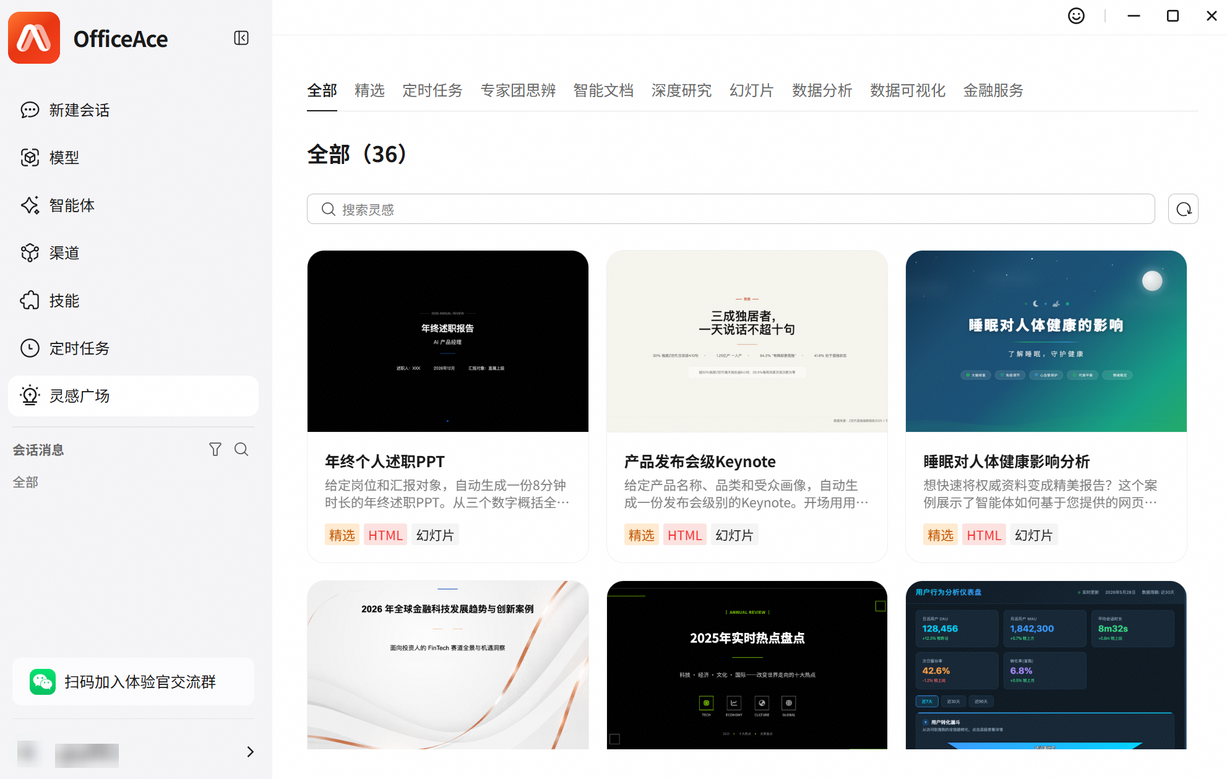Image resolution: width=1227 pixels, height=779 pixels.
Task: Open the 年终述职报告 thumbnail
Action: pos(447,341)
